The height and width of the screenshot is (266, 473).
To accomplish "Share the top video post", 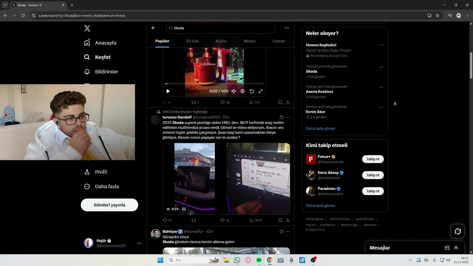I will (288, 102).
